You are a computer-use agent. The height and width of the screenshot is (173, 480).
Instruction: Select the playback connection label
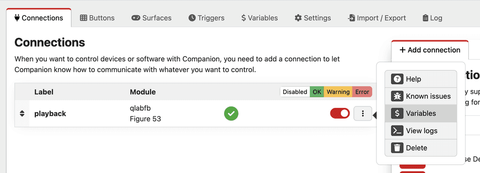(50, 113)
